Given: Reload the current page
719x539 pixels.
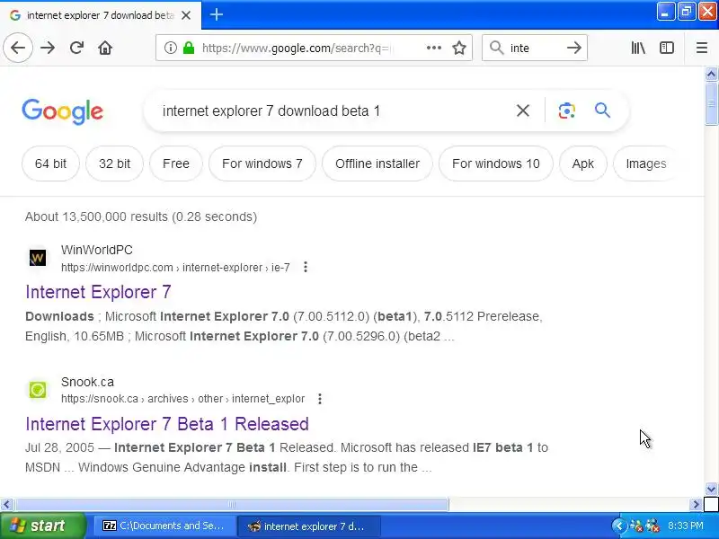Looking at the screenshot, I should [x=76, y=48].
